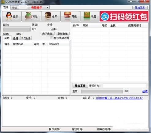Screen dimensions: 151x133
Task: Toggle the 显示成熟时间 checkbox
Action: [x=52, y=38]
